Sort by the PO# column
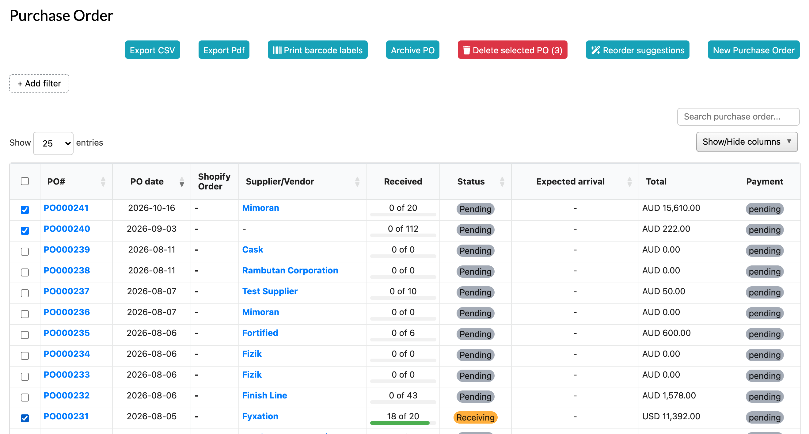Image resolution: width=809 pixels, height=434 pixels. click(103, 181)
